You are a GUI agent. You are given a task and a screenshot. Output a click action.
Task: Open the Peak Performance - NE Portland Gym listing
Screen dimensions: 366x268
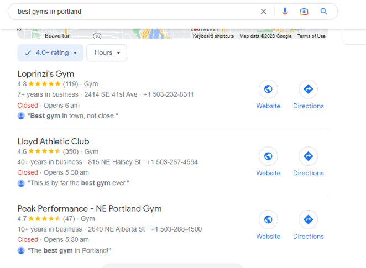(x=90, y=208)
